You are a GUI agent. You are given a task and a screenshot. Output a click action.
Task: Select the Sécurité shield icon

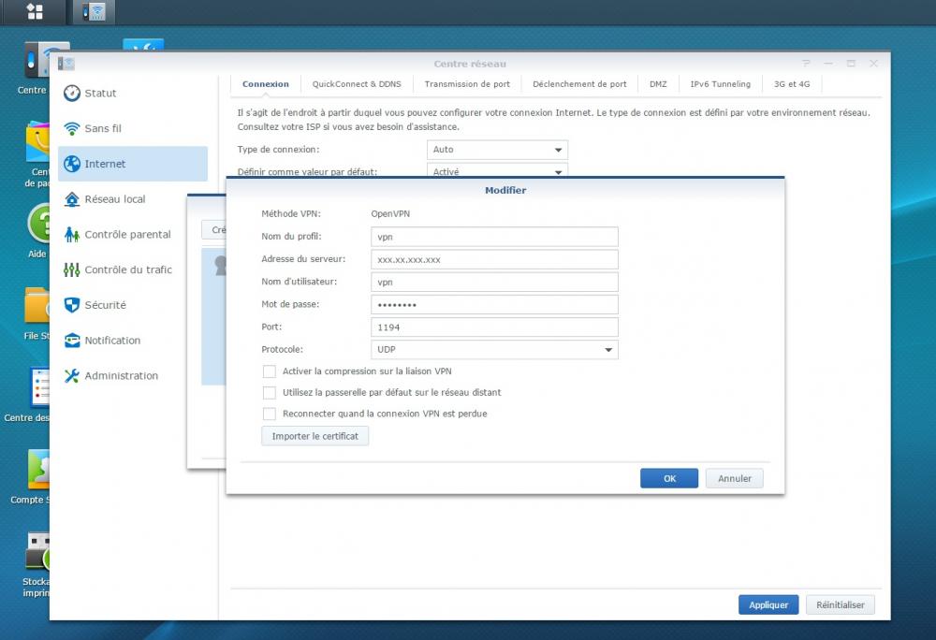(x=72, y=305)
